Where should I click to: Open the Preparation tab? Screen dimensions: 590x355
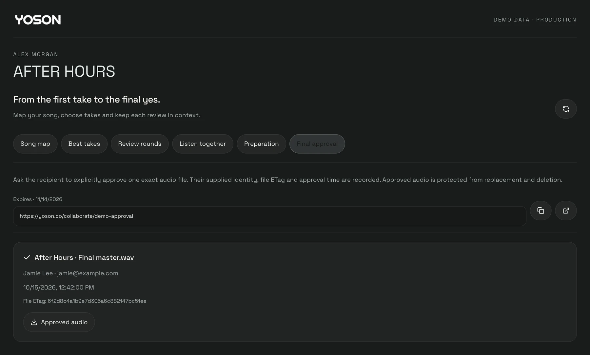coord(261,144)
